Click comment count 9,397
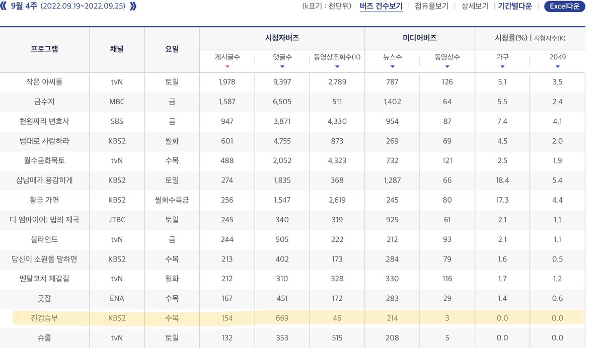Viewport: 604px width, 348px height. click(282, 82)
